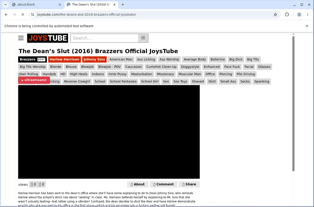
Task: Open the Chrome three-dot menu
Action: click(307, 14)
